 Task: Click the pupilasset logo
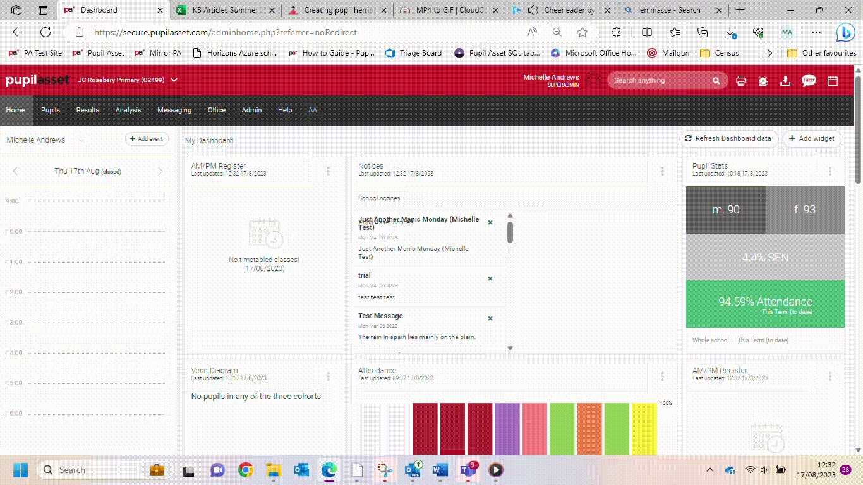coord(37,80)
